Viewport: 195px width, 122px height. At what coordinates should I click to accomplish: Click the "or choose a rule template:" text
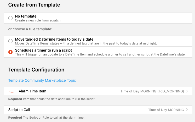pyautogui.click(x=32, y=29)
